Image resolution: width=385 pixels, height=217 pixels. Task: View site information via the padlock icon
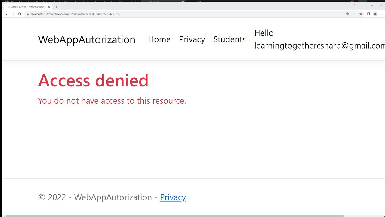click(27, 14)
